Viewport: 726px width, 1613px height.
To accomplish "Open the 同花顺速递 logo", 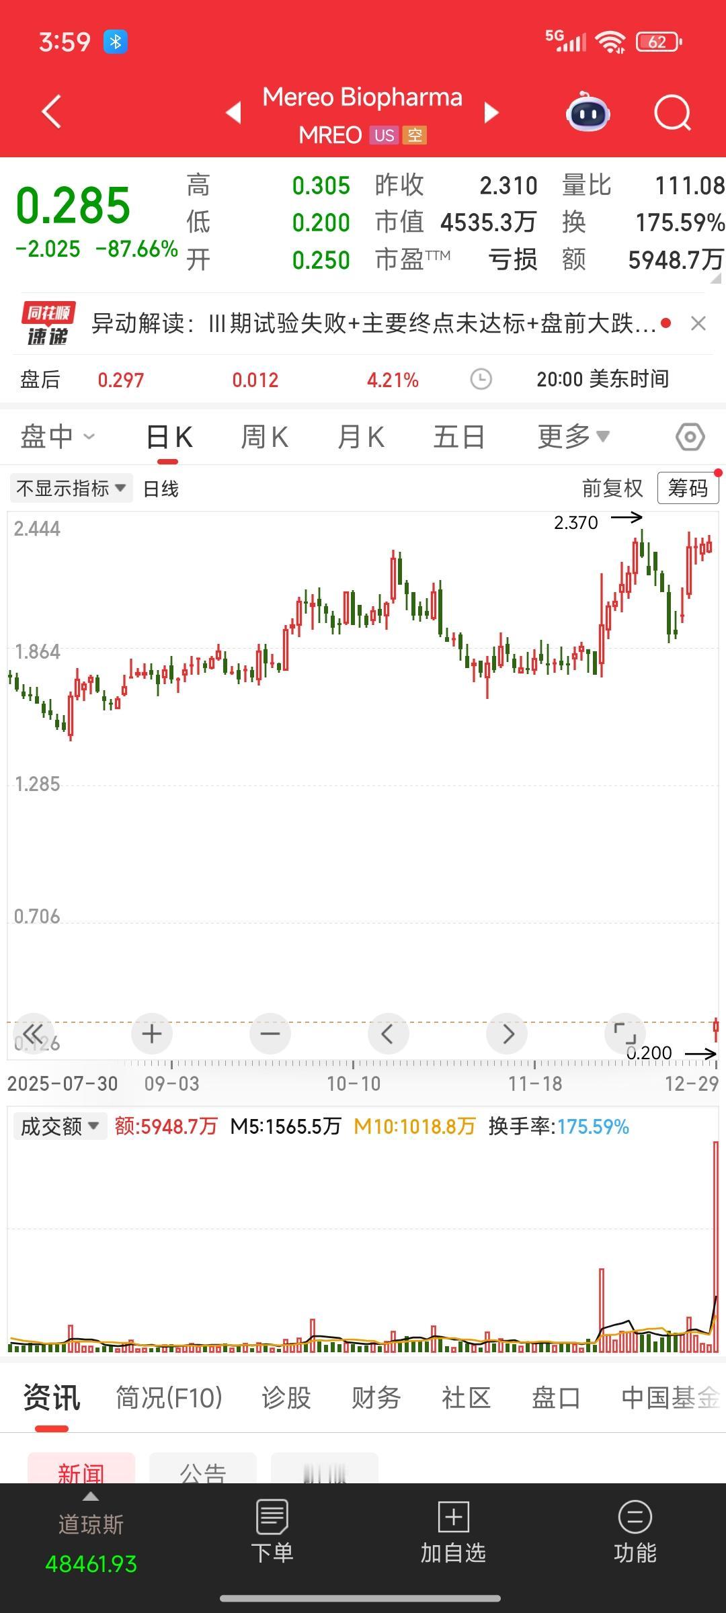I will pyautogui.click(x=48, y=324).
